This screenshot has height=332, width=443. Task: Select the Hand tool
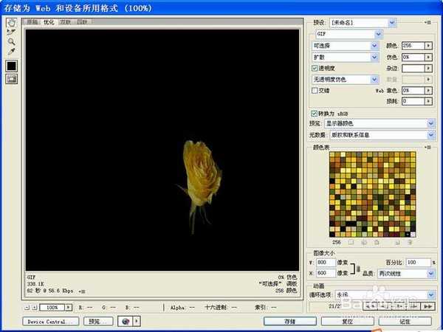point(12,22)
